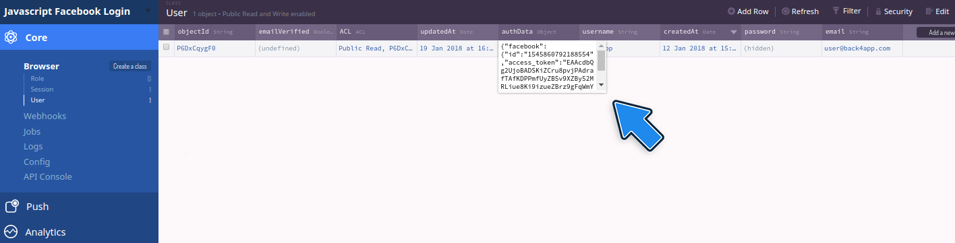The image size is (955, 243).
Task: Select the Role class in Browser
Action: pos(37,79)
